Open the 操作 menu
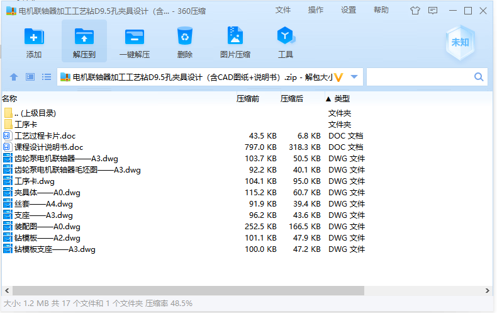 tap(316, 10)
